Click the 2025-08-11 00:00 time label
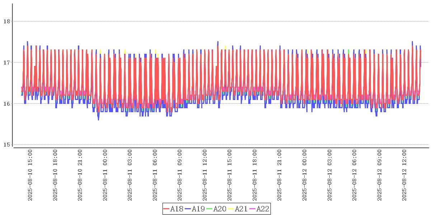Image resolution: width=433 pixels, height=215 pixels. click(105, 175)
